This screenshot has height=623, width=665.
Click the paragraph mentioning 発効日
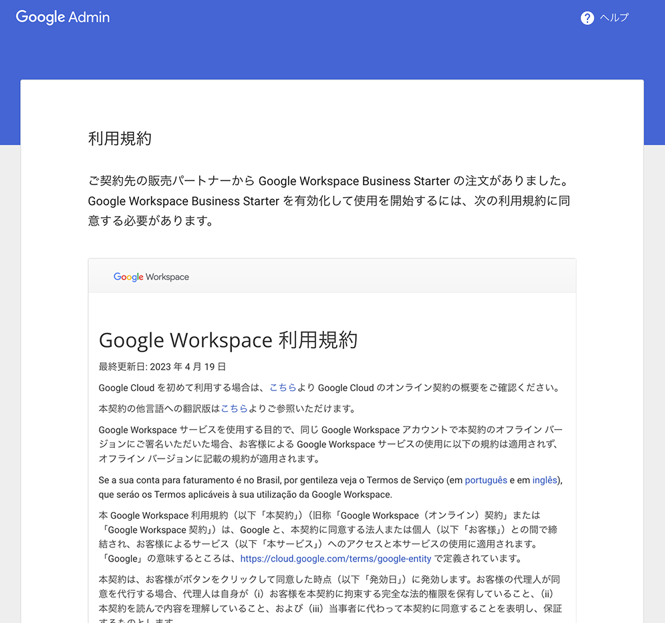coord(327,594)
